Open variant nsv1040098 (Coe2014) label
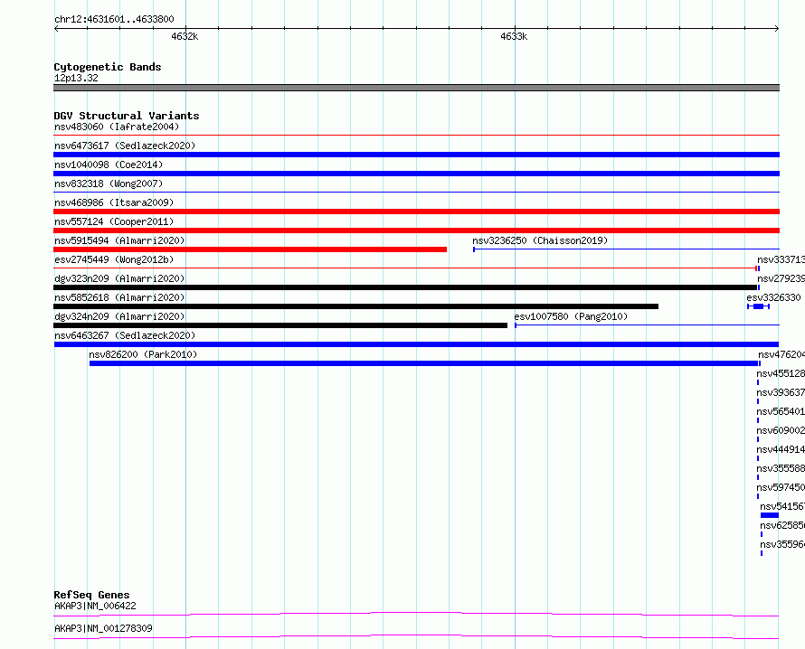This screenshot has width=805, height=649. point(109,165)
